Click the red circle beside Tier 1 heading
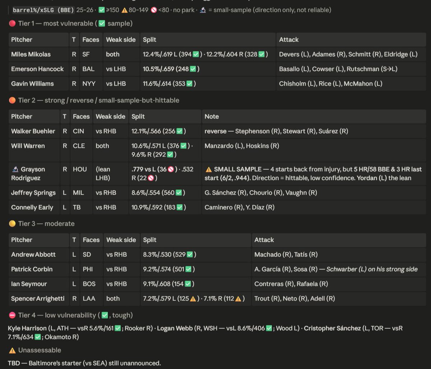The width and height of the screenshot is (431, 369). coord(12,23)
